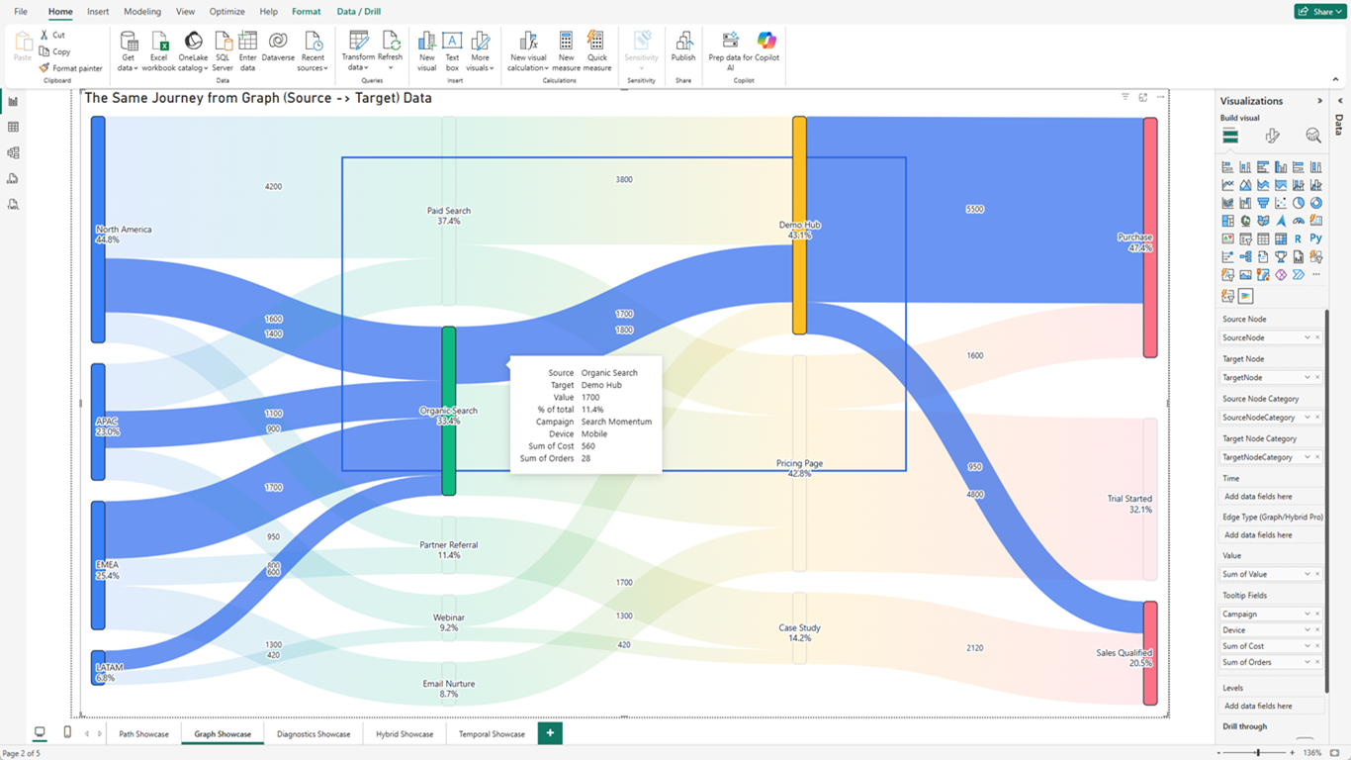Open the Analytics pane magnifier icon

(x=1313, y=136)
